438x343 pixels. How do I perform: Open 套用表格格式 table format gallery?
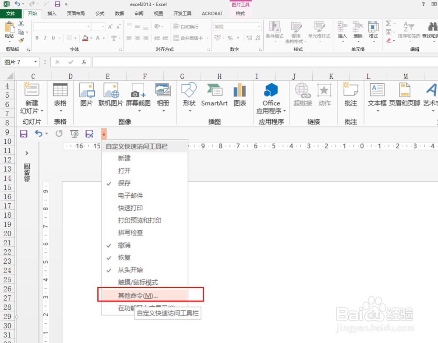point(296,32)
